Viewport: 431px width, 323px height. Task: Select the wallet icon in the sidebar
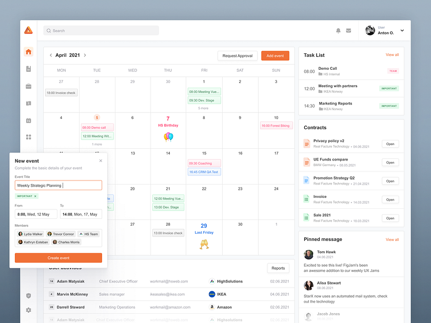(29, 103)
